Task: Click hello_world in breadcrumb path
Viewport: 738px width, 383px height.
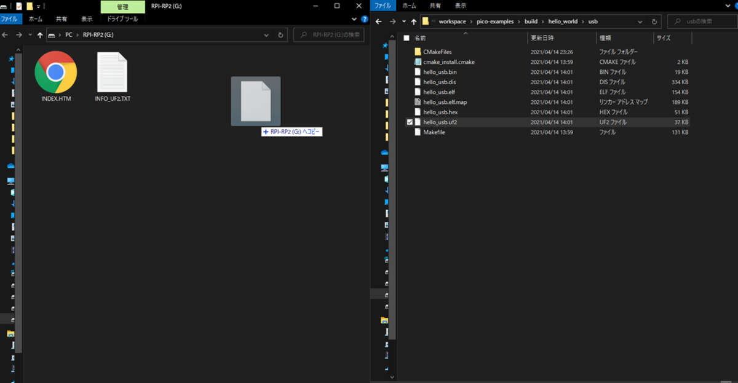Action: click(x=562, y=22)
